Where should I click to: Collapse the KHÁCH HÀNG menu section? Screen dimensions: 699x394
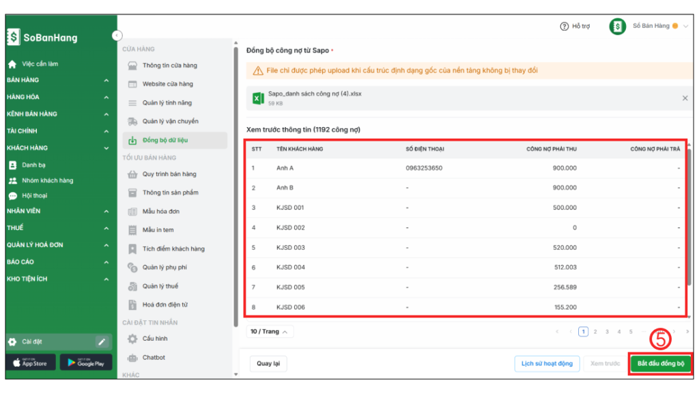pyautogui.click(x=106, y=148)
